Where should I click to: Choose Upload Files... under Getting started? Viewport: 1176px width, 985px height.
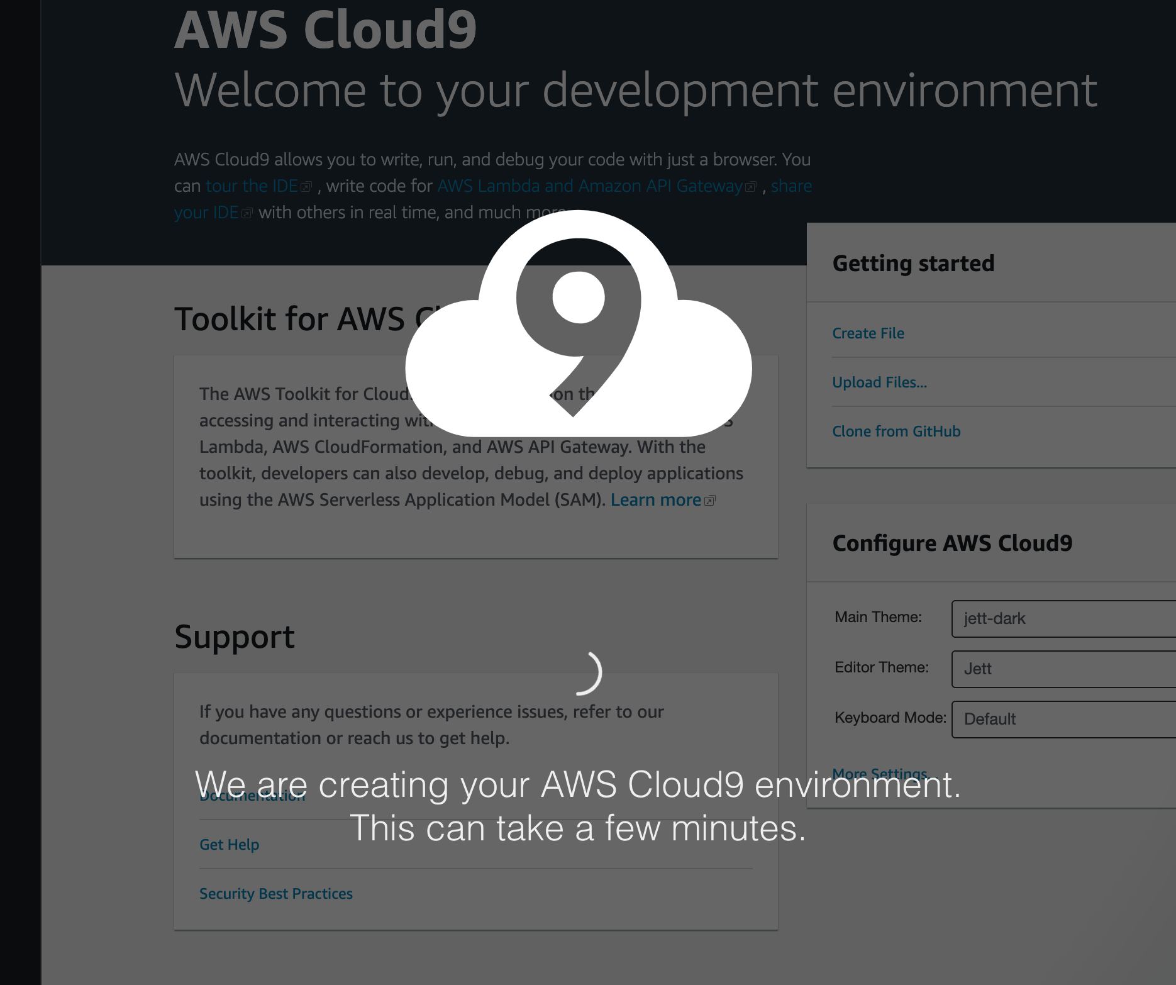tap(879, 382)
